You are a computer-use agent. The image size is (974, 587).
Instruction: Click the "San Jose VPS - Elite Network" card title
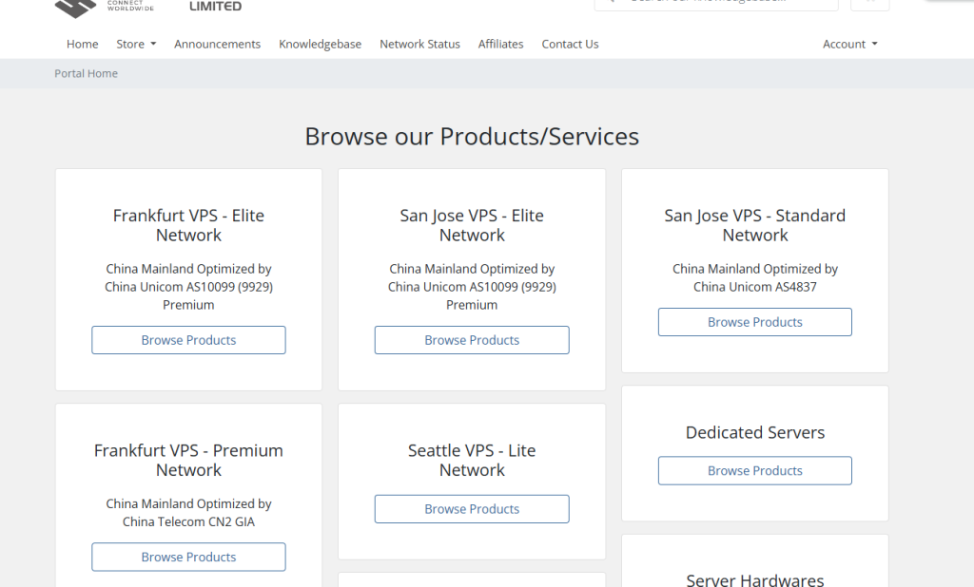pyautogui.click(x=472, y=225)
